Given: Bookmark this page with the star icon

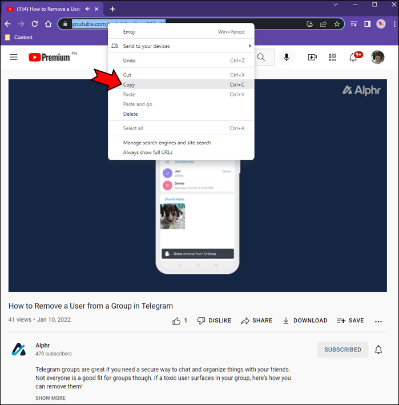Looking at the screenshot, I should pos(337,24).
